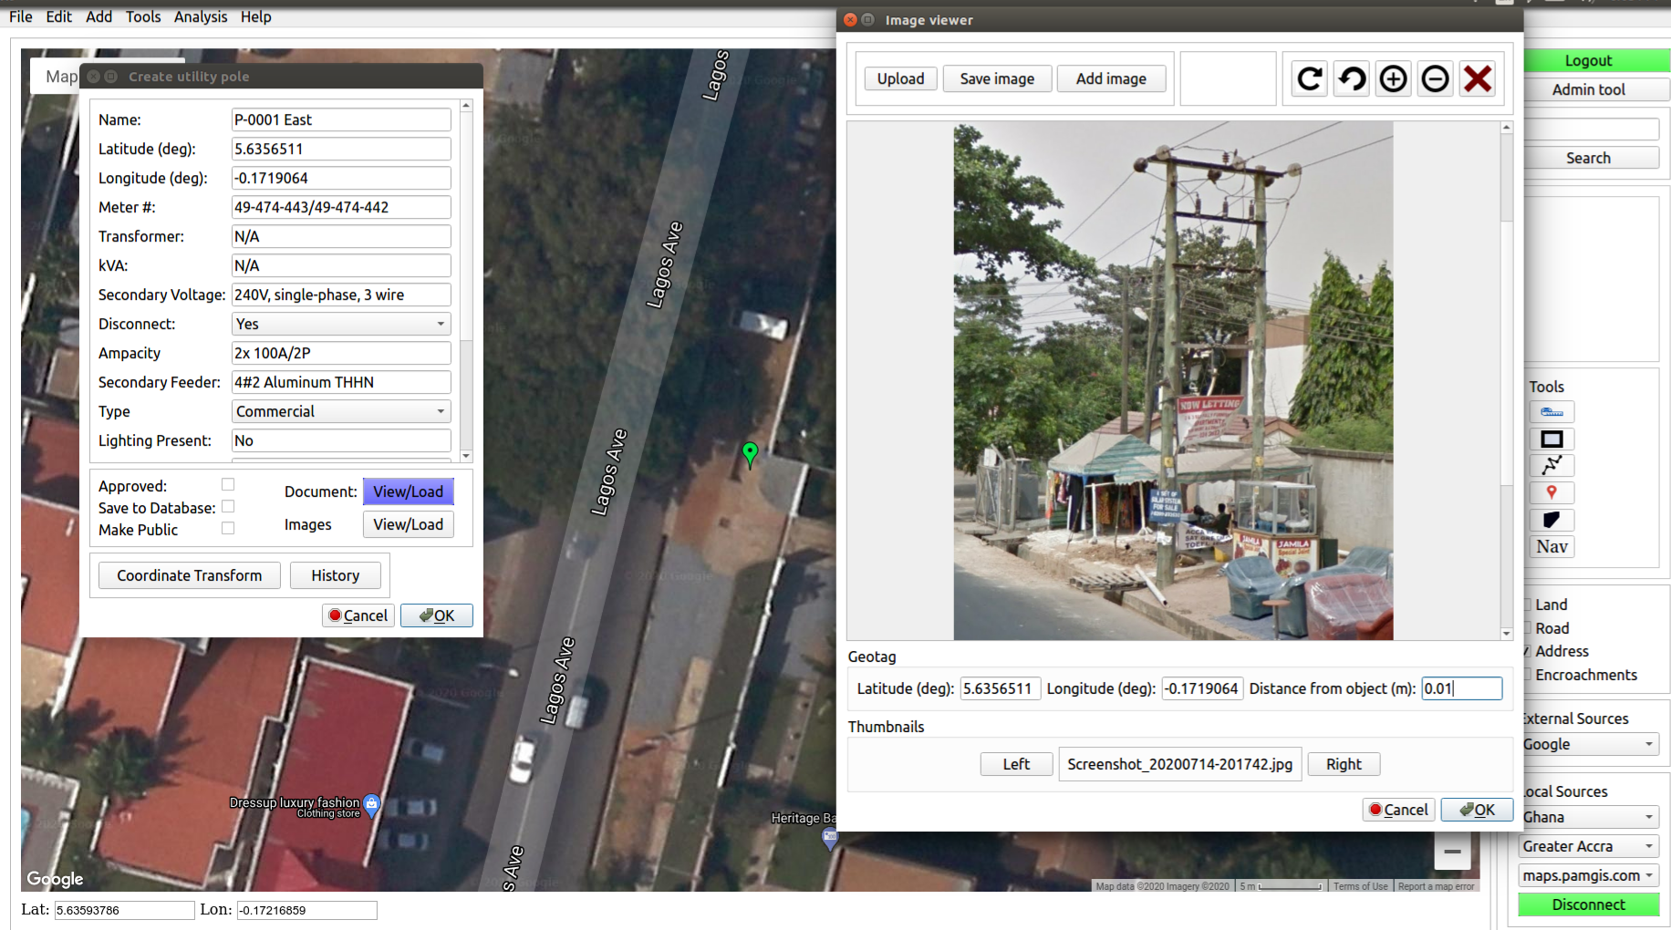Toggle the Road layer checkbox
Screen dimensions: 1671x930
(x=1527, y=628)
